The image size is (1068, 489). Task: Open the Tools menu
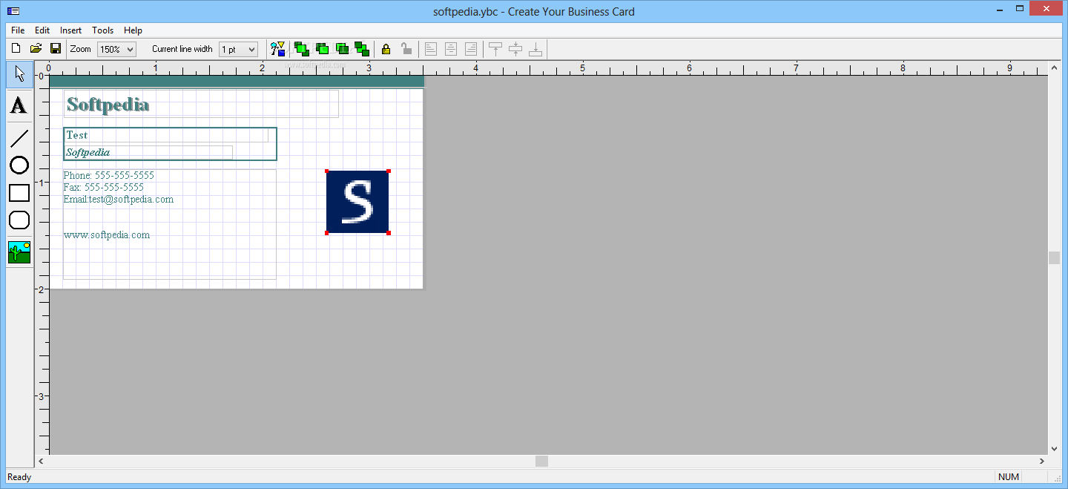pyautogui.click(x=103, y=30)
